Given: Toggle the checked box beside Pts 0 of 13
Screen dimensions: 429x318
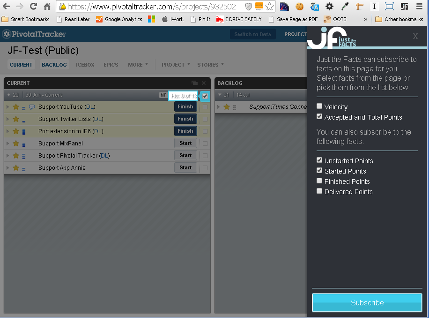Looking at the screenshot, I should (x=205, y=96).
